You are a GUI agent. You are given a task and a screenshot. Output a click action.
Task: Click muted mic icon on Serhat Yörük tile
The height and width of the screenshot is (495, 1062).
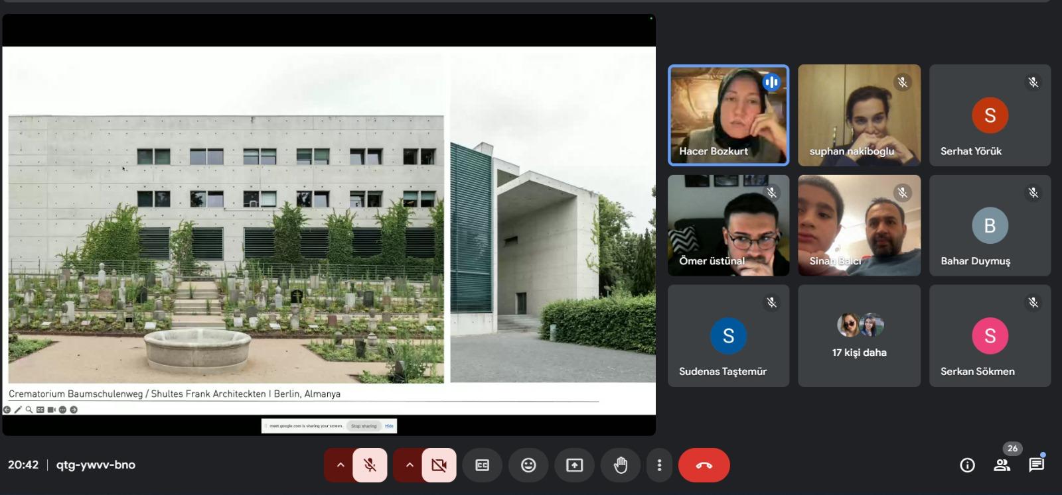[x=1033, y=82]
